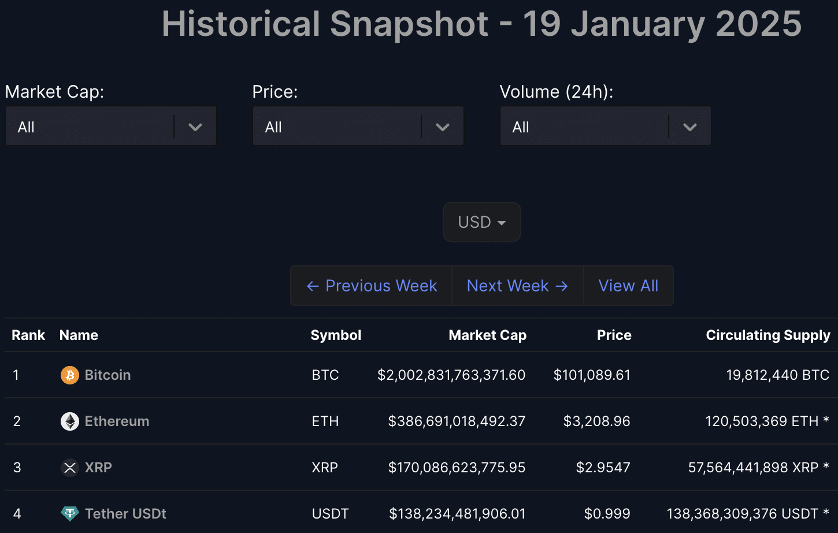Sort table by the Price header
Screen dimensions: 838x533
[614, 335]
